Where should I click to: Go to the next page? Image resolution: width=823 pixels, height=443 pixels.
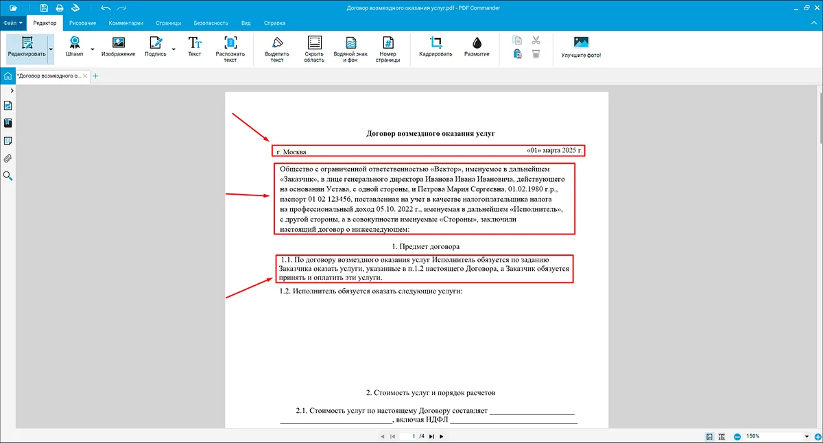[x=442, y=436]
